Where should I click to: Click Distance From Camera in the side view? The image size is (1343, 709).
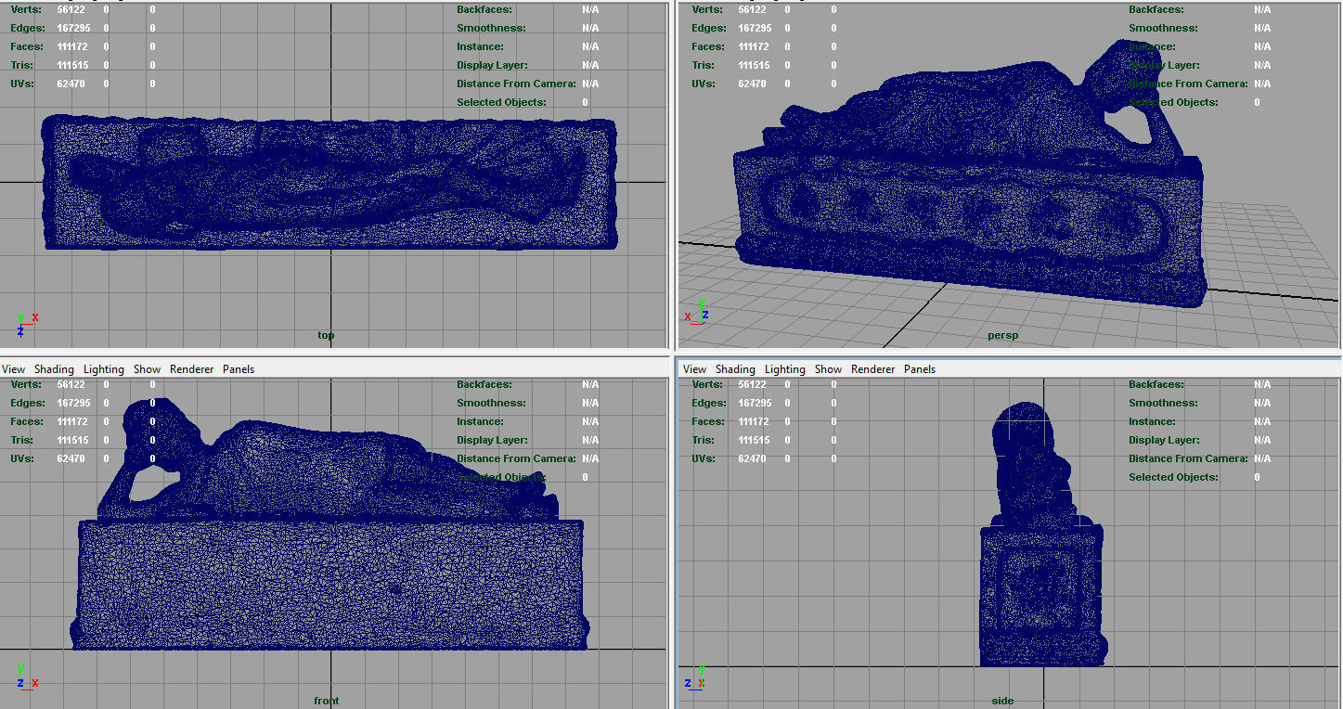coord(1188,458)
